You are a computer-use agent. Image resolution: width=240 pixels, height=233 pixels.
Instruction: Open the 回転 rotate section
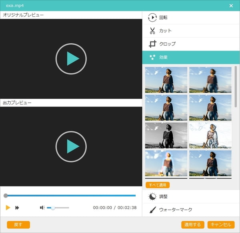(191, 18)
